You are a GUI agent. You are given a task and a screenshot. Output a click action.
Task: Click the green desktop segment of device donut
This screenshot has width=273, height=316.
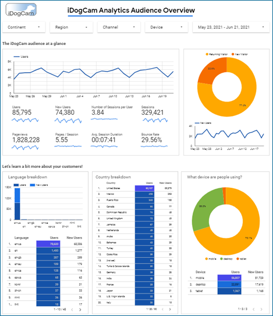[x=203, y=209]
